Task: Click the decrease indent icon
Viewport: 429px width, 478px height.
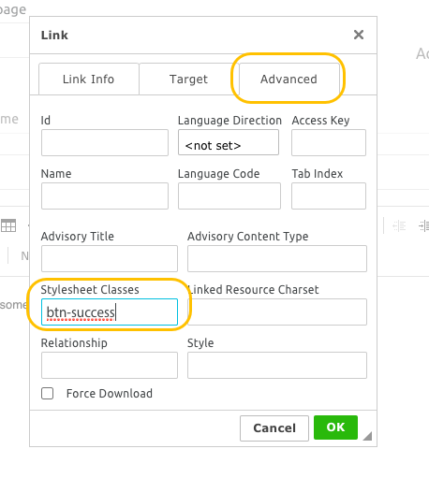Action: (399, 225)
